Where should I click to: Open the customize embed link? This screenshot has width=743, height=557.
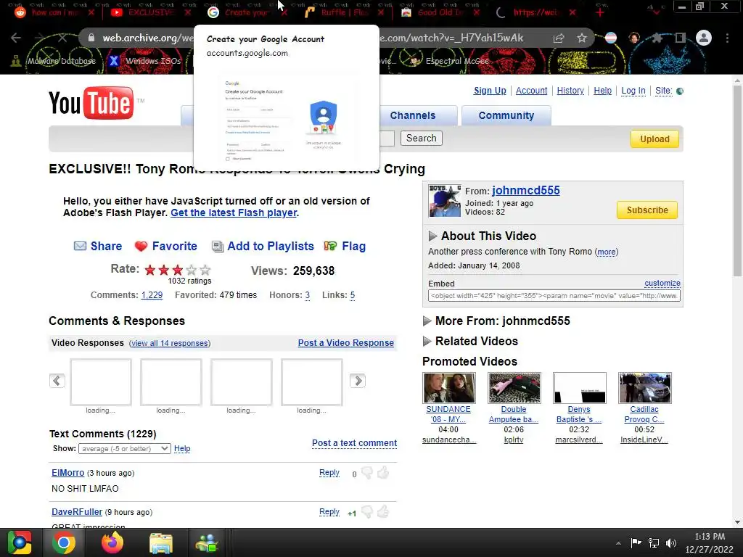coord(662,284)
